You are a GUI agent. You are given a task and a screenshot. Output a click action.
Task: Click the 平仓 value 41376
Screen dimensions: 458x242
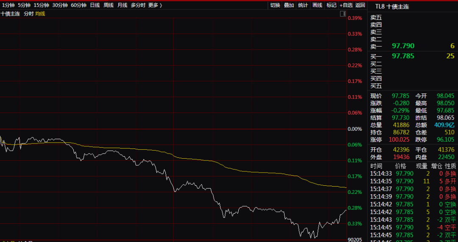[x=446, y=150]
